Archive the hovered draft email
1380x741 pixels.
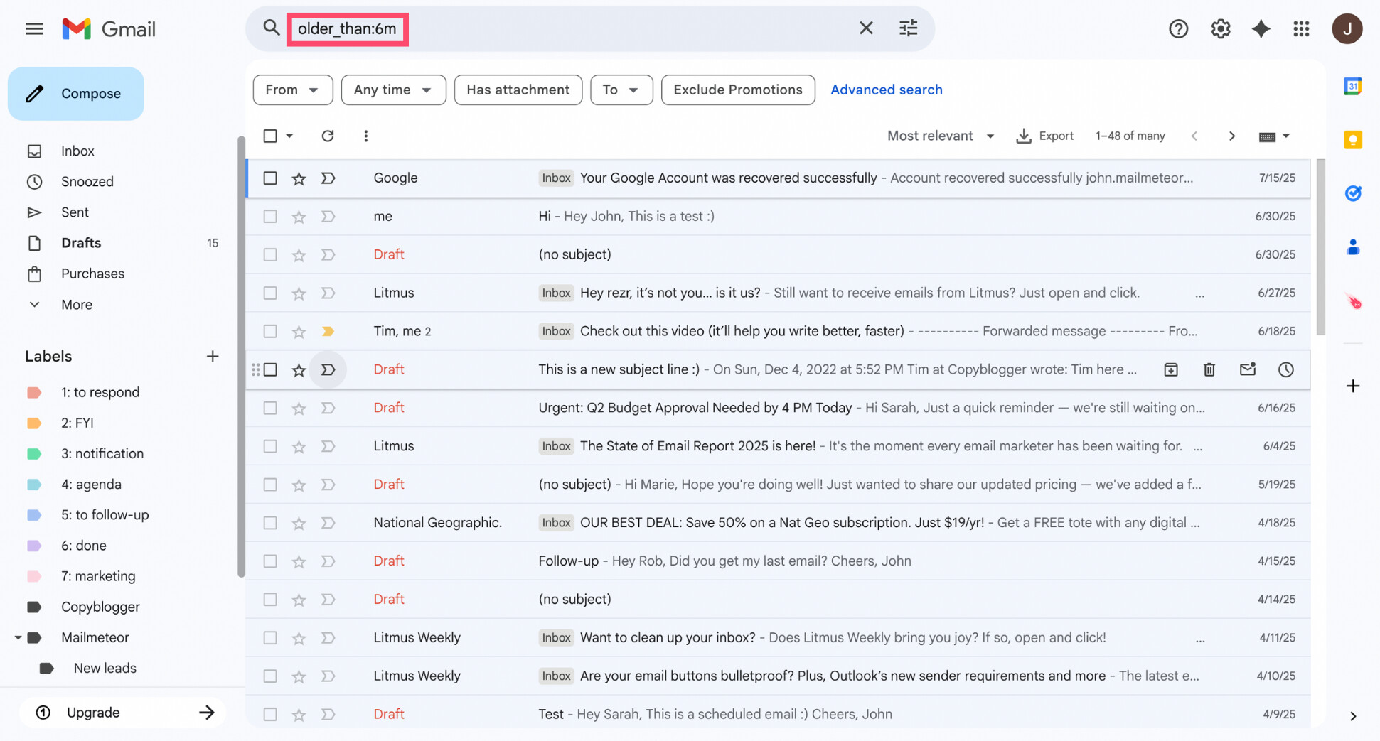[x=1171, y=369]
